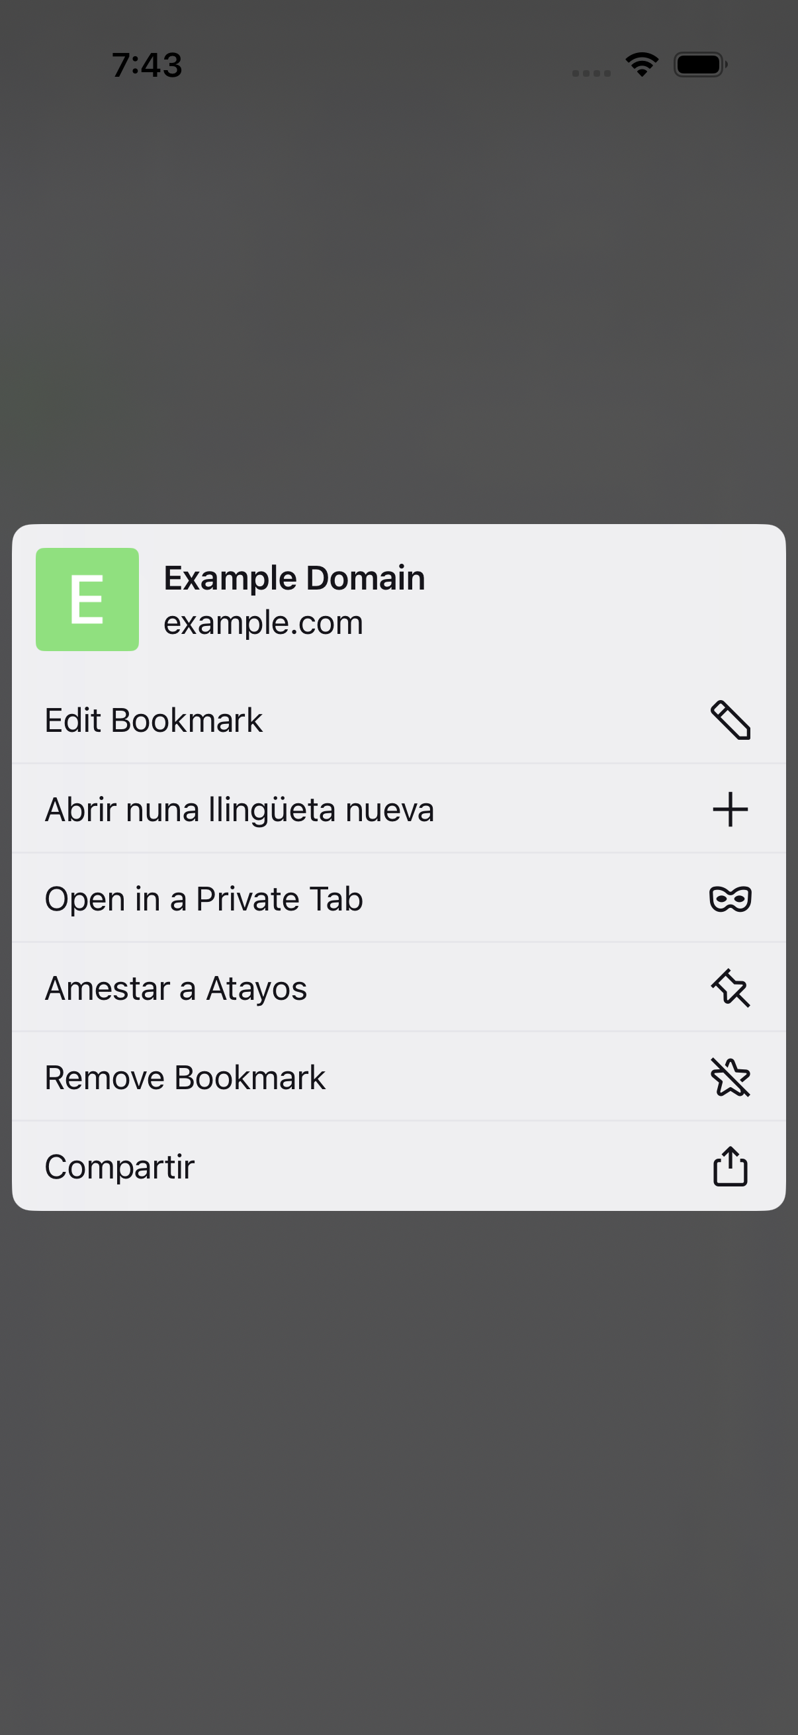Choose Abrir nuna llingüeta nueva

398,809
